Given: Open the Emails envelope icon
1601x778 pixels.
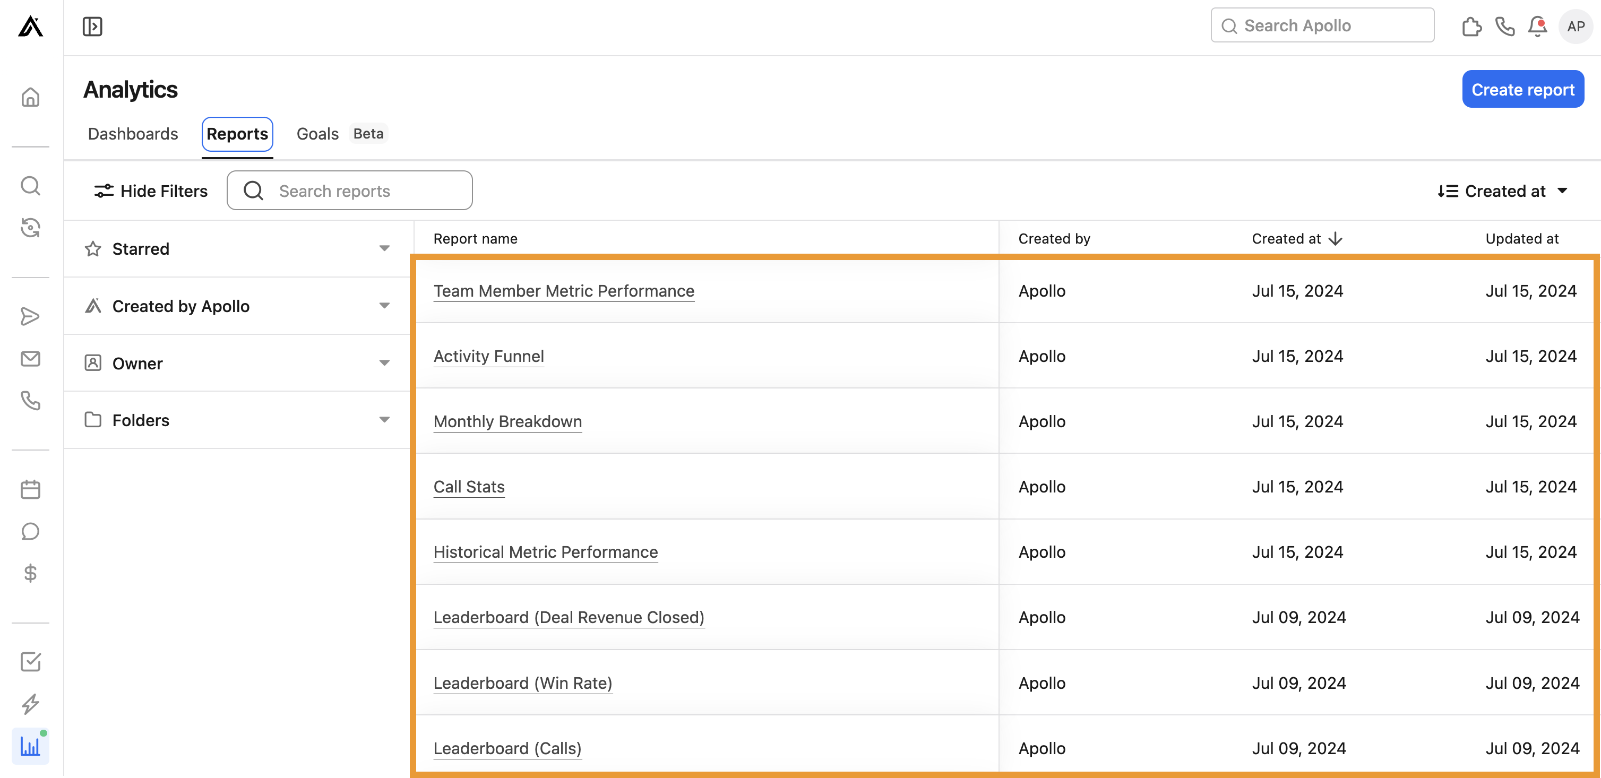Looking at the screenshot, I should coord(30,359).
